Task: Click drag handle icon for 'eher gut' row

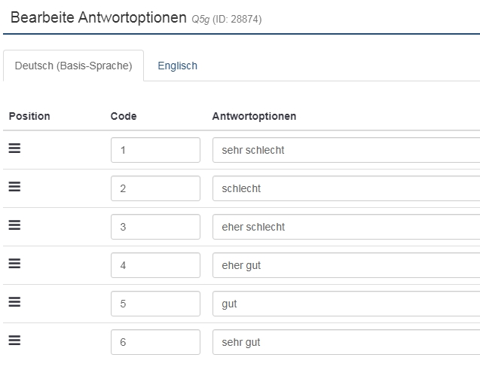Action: (14, 264)
